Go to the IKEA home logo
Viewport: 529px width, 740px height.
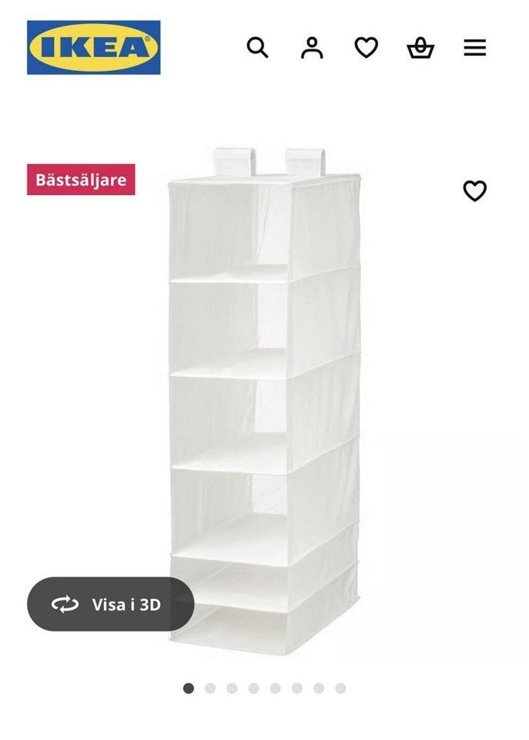(94, 47)
